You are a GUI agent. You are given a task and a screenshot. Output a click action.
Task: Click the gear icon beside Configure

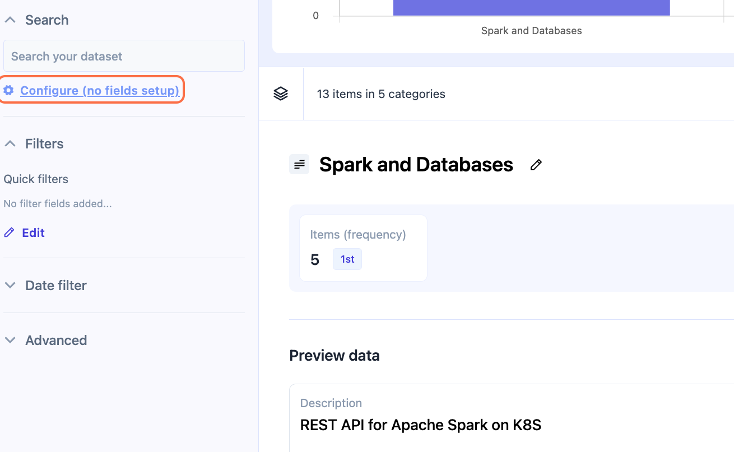tap(8, 90)
